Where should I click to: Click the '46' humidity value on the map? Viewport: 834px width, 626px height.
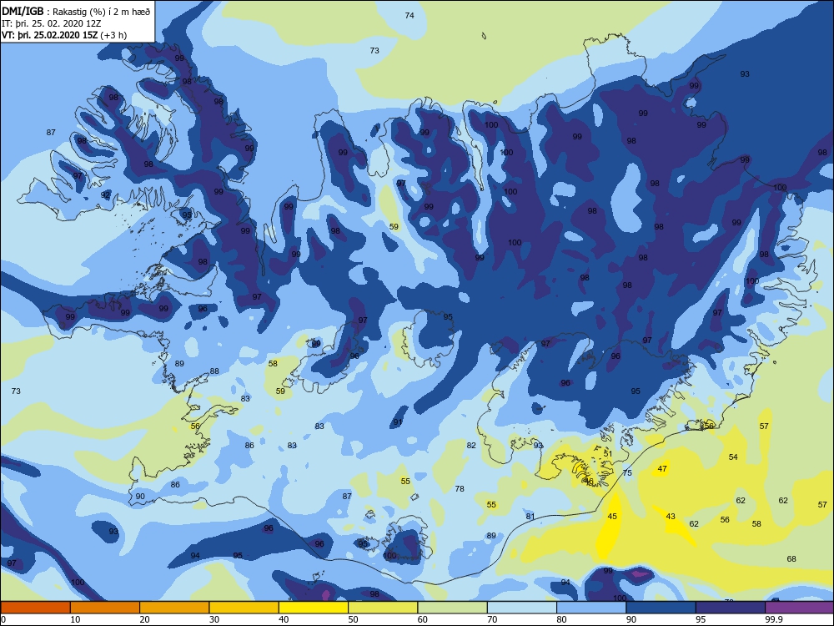[589, 482]
